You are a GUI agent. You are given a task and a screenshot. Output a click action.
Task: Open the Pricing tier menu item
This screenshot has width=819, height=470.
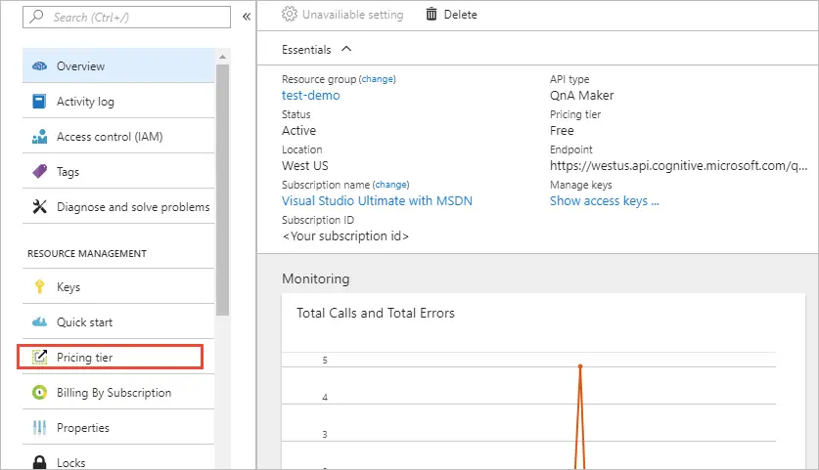click(x=84, y=358)
